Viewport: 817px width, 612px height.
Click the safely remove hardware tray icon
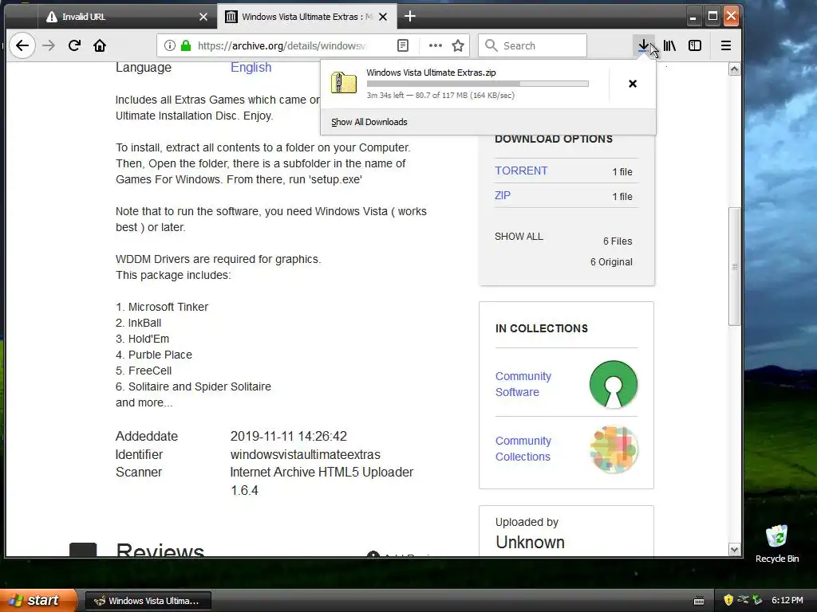pyautogui.click(x=758, y=600)
